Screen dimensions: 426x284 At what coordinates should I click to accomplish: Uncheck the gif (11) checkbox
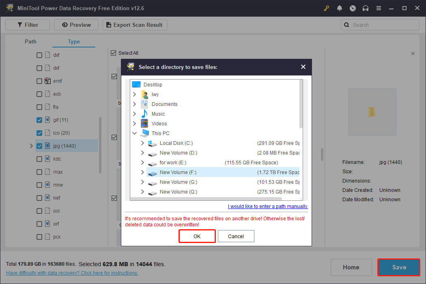(x=39, y=120)
